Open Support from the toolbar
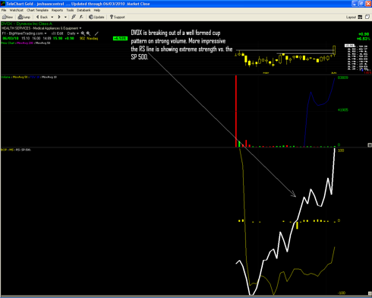 tap(117, 17)
